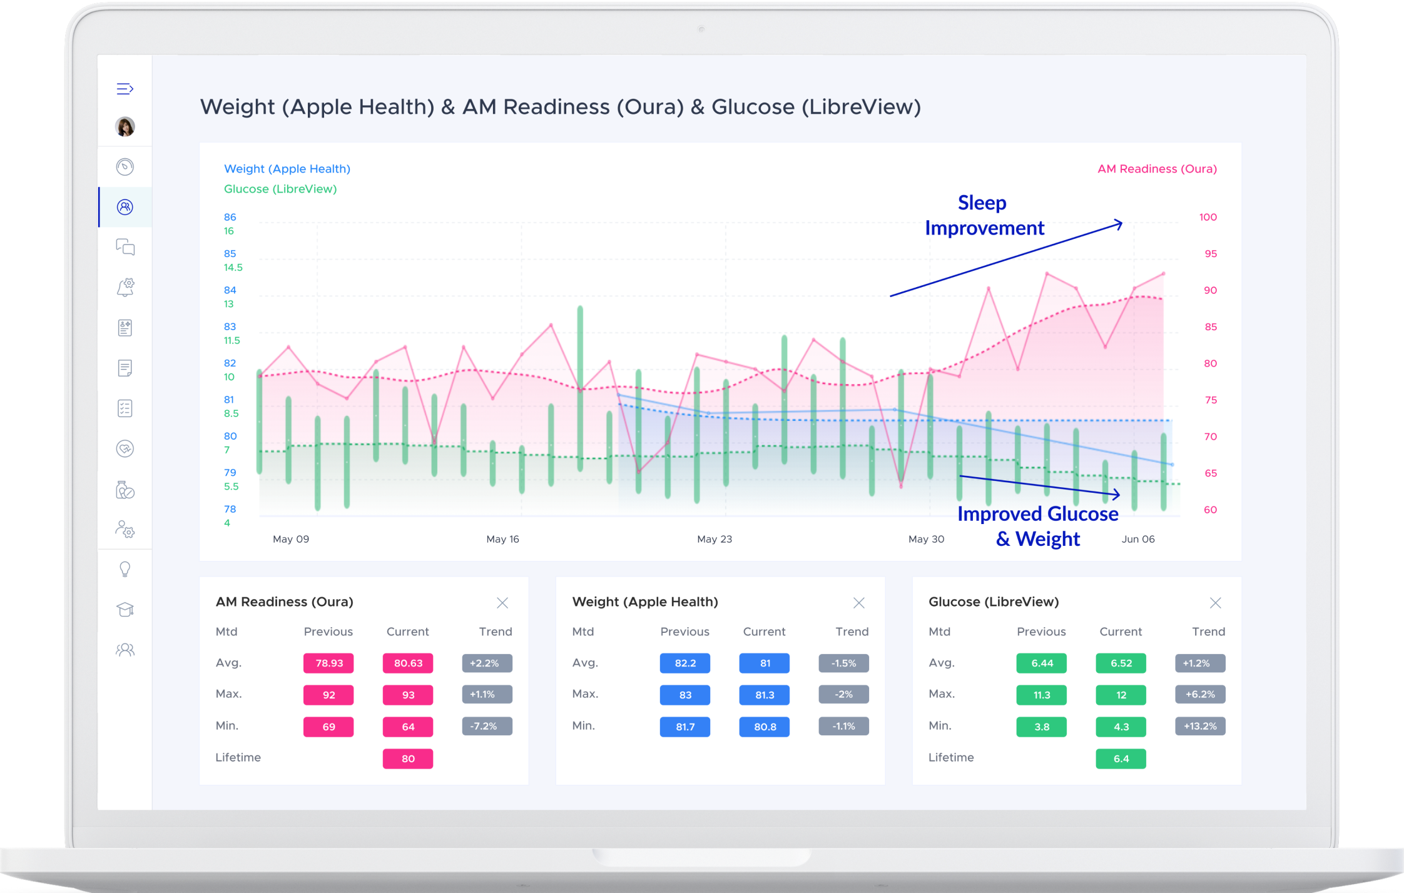Click the +2.2% AM Readiness average trend
1404x893 pixels.
pos(487,663)
